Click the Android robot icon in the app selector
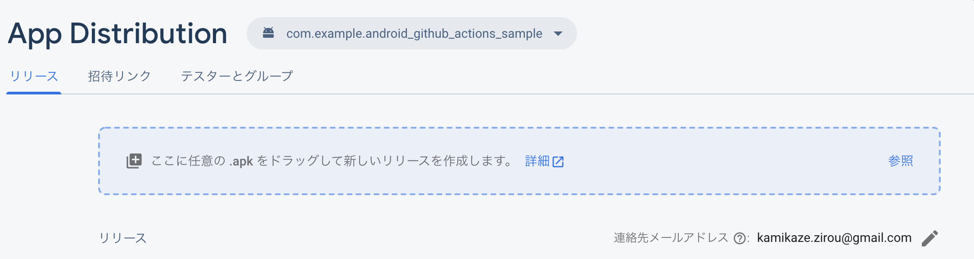Screen dimensions: 974x259 (268, 33)
